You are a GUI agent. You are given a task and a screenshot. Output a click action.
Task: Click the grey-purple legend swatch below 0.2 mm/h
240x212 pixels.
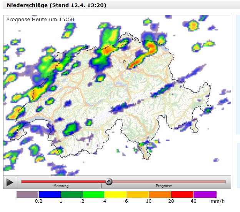click(28, 194)
